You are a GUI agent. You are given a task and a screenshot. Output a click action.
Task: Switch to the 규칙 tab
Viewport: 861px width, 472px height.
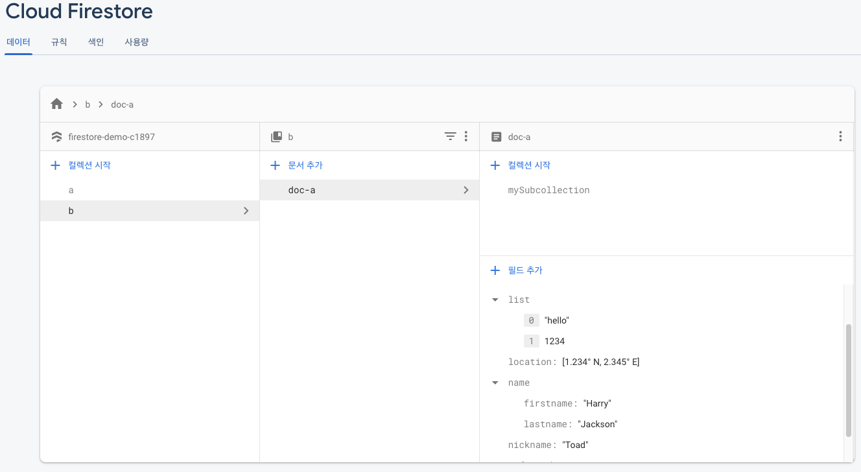click(59, 42)
